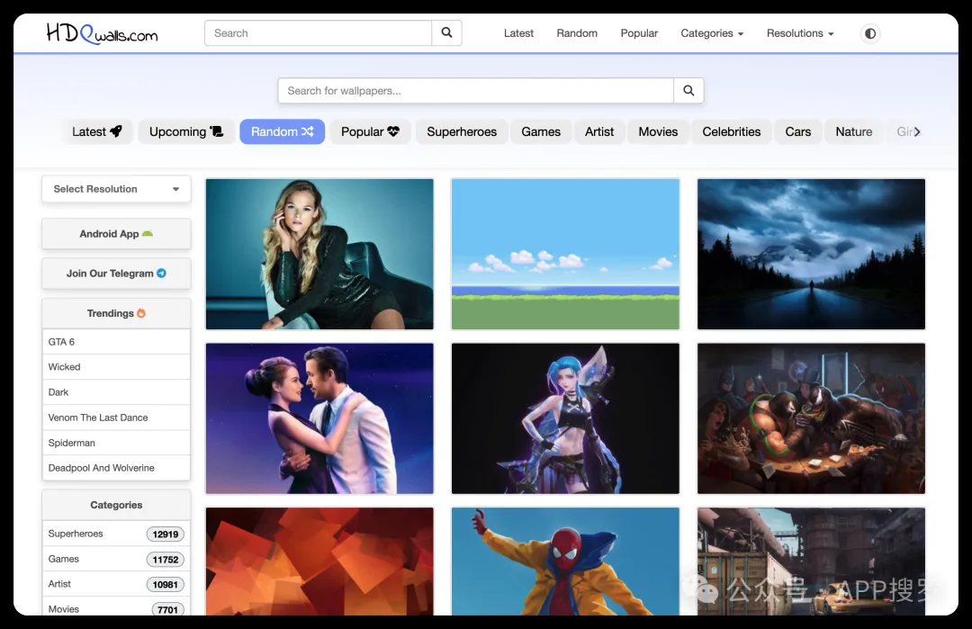Open the Movies category in sidebar
This screenshot has height=629, width=972.
point(116,608)
